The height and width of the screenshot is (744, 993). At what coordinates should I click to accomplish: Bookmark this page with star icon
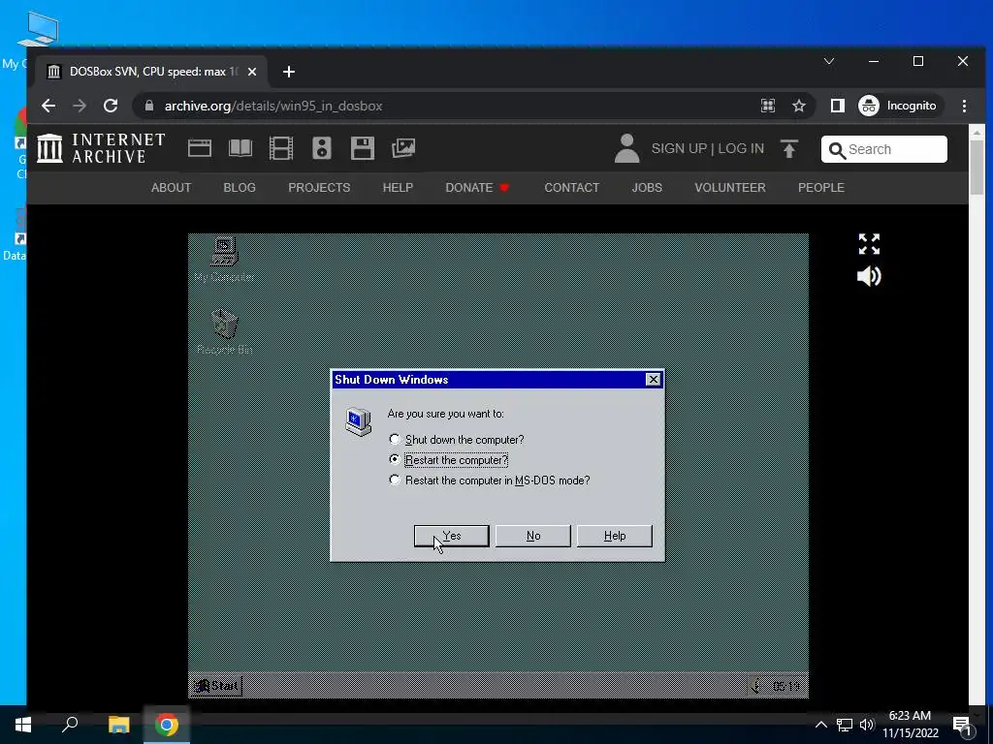click(799, 106)
